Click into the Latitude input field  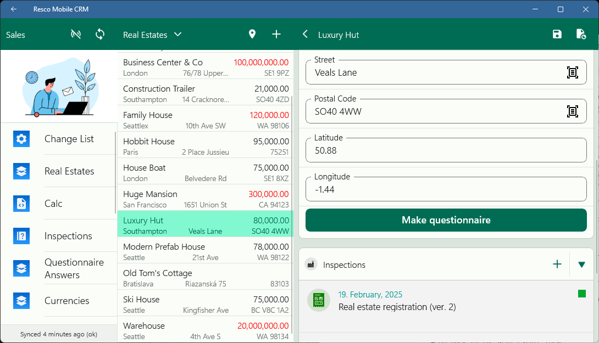pyautogui.click(x=446, y=150)
